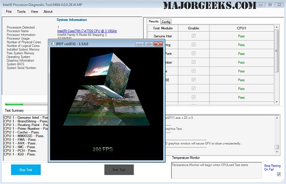Close the Intel Processor Diagnostic Tool window
Image resolution: width=286 pixels, height=184 pixels.
click(279, 5)
